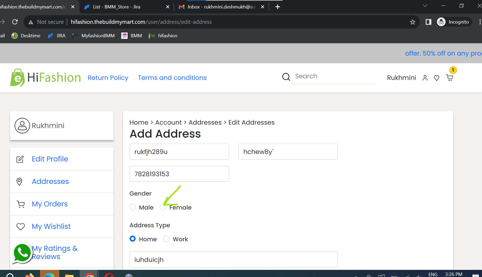
Task: Go to Addresses in the breadcrumb
Action: (x=205, y=122)
